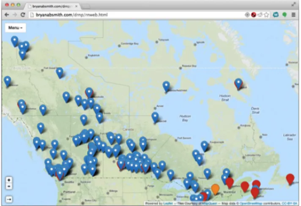Open the Leaflet attribution link
Screen dimensions: 301x206
coord(168,203)
